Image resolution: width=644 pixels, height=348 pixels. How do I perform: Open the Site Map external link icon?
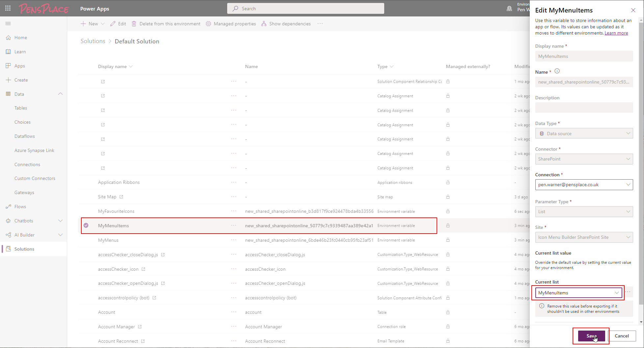point(121,197)
